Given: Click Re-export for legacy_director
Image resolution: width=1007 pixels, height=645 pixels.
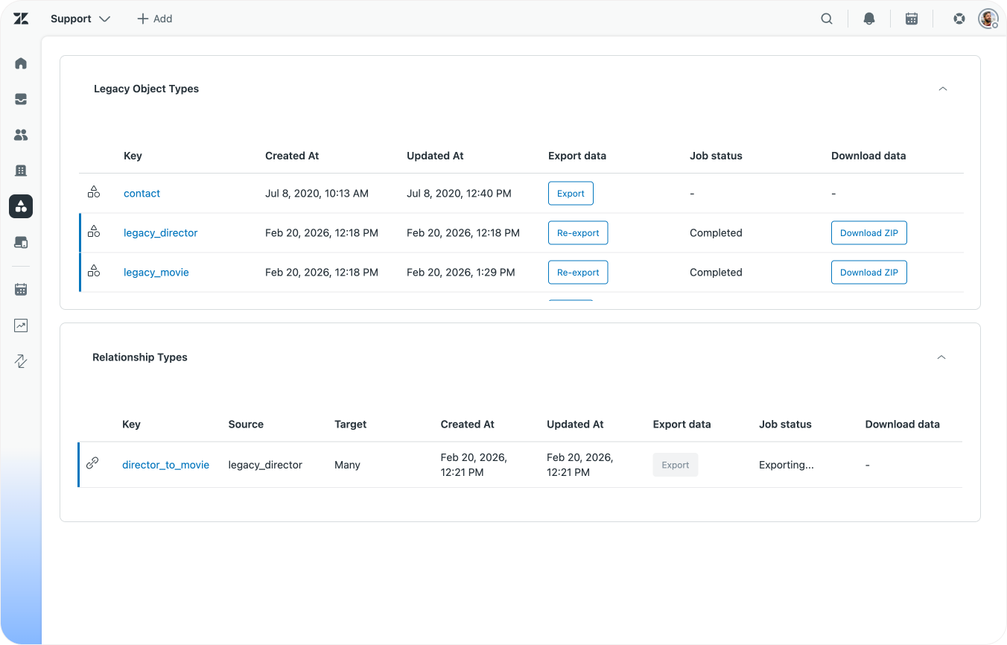Looking at the screenshot, I should pyautogui.click(x=578, y=233).
